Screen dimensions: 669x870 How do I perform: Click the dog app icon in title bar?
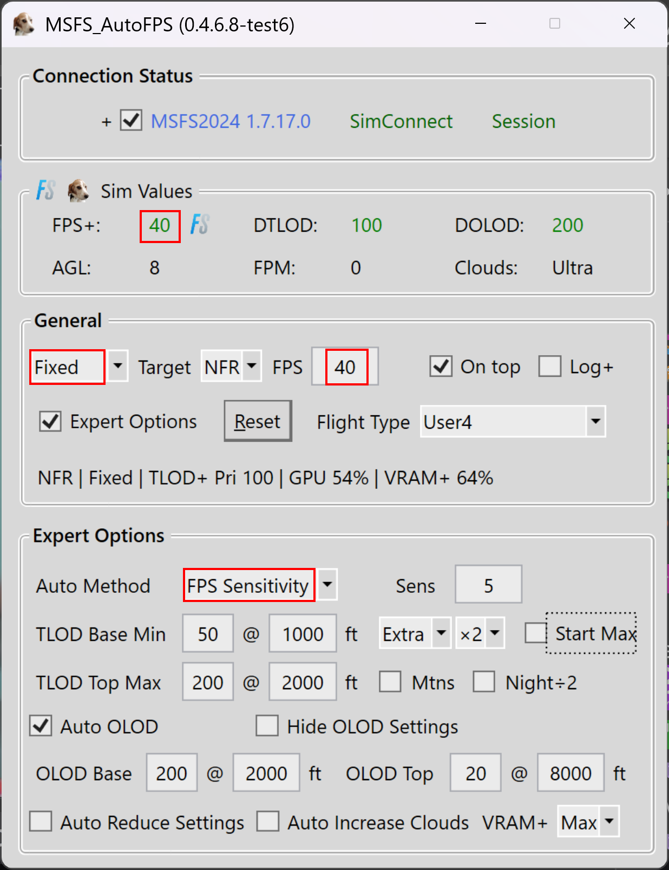23,24
